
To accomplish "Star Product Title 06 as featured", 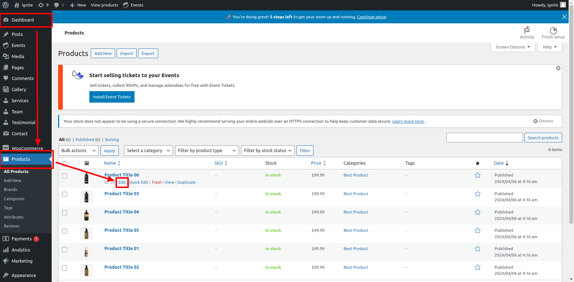I will [x=477, y=175].
